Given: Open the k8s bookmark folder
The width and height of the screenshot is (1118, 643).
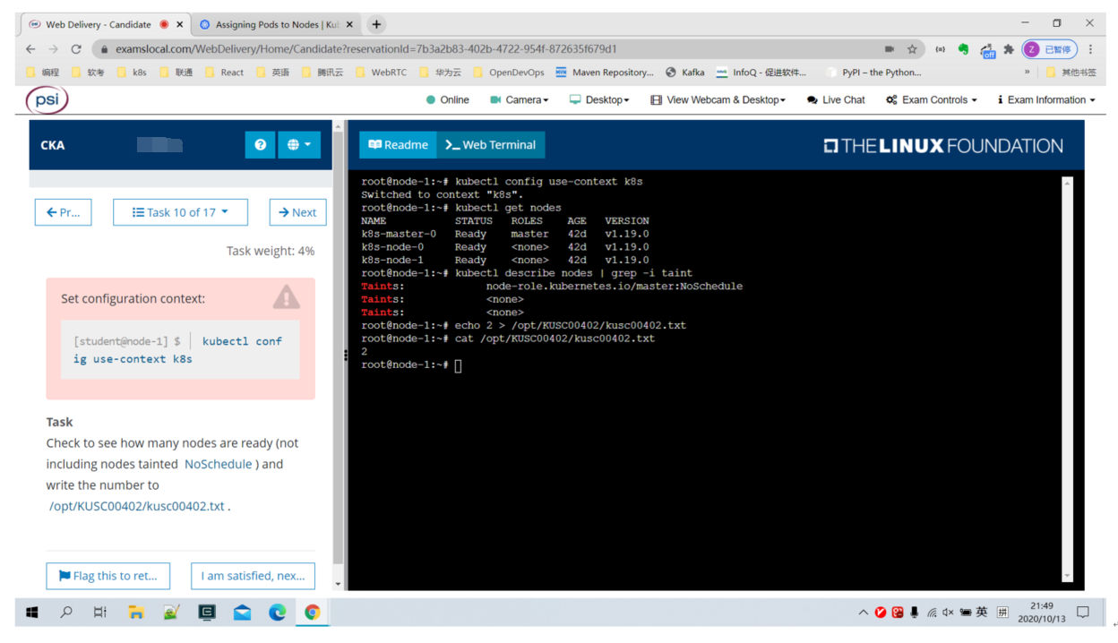Looking at the screenshot, I should pos(131,73).
